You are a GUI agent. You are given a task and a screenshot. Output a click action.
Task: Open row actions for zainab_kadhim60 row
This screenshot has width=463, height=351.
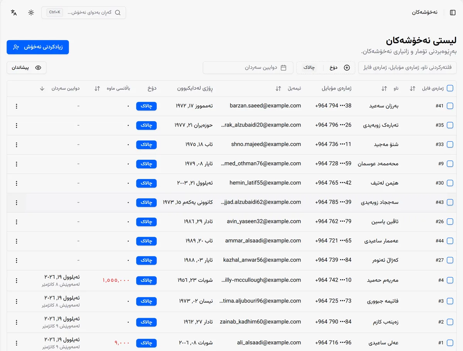(16, 322)
